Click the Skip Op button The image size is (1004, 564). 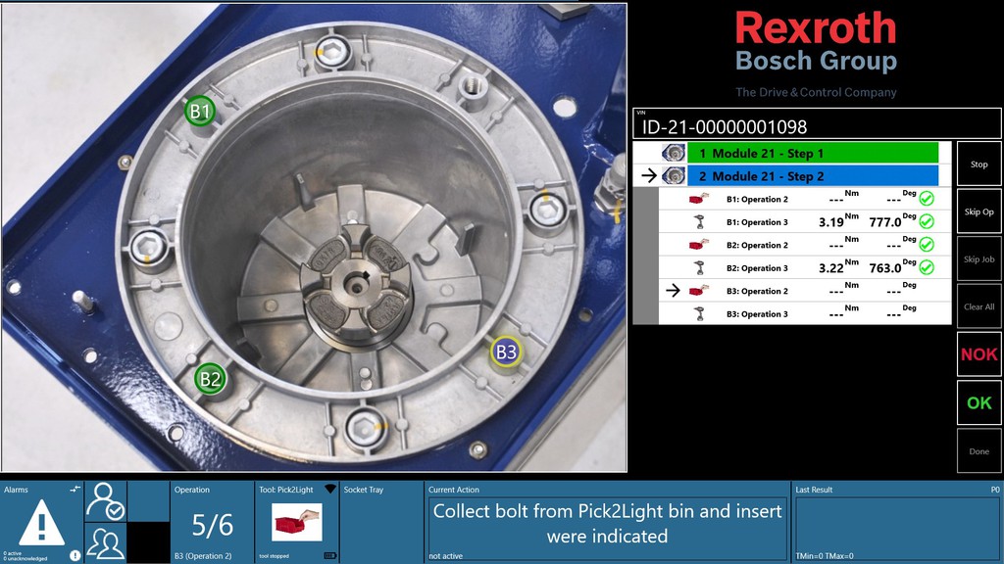[979, 211]
